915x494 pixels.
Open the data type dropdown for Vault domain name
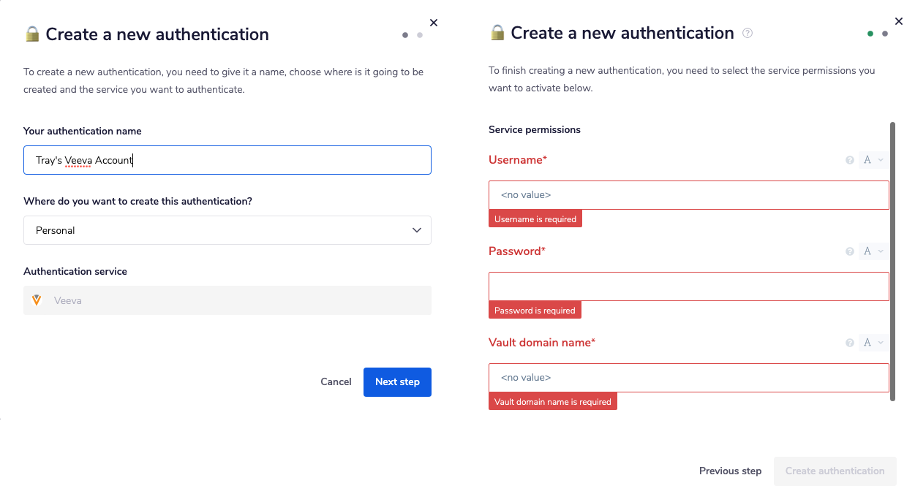click(873, 342)
